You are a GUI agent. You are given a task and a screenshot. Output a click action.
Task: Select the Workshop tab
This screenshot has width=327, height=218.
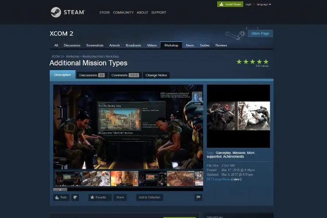click(x=171, y=45)
